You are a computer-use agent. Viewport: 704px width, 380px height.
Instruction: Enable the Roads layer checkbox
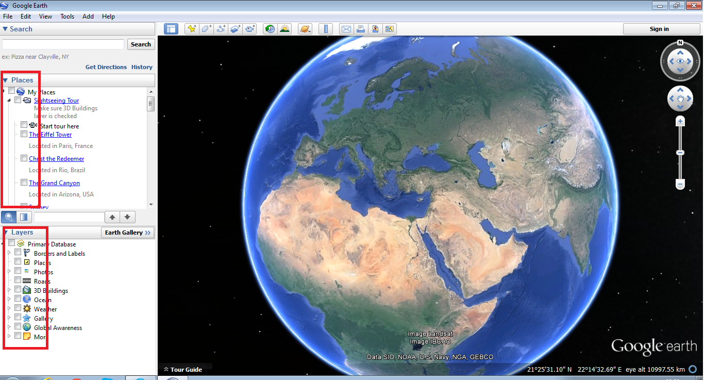pos(18,280)
